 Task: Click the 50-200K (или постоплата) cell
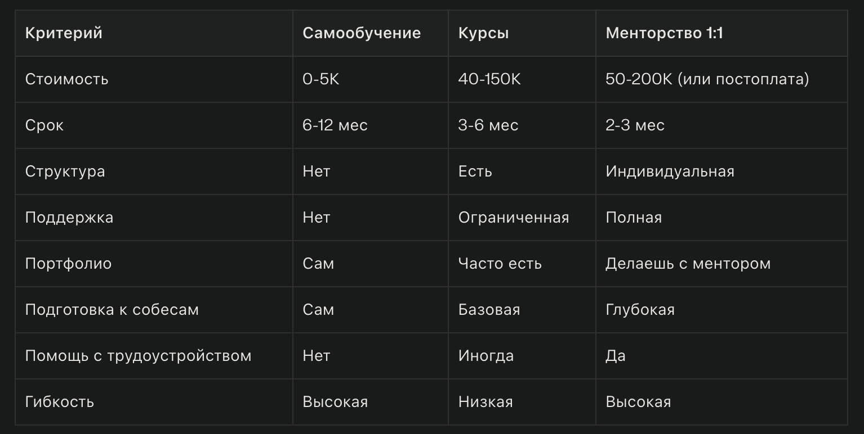[x=707, y=79]
